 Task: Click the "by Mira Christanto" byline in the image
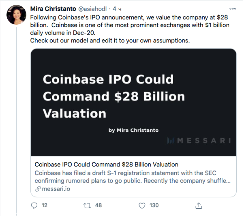(133, 130)
